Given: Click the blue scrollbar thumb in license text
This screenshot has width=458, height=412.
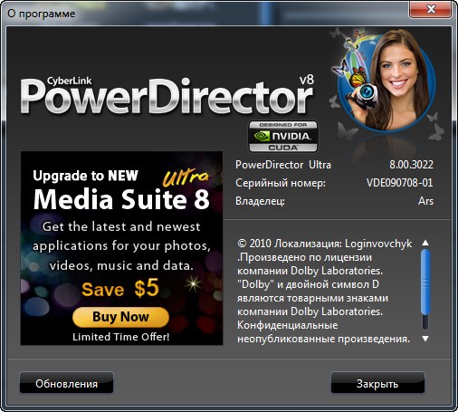Looking at the screenshot, I should click(x=425, y=283).
